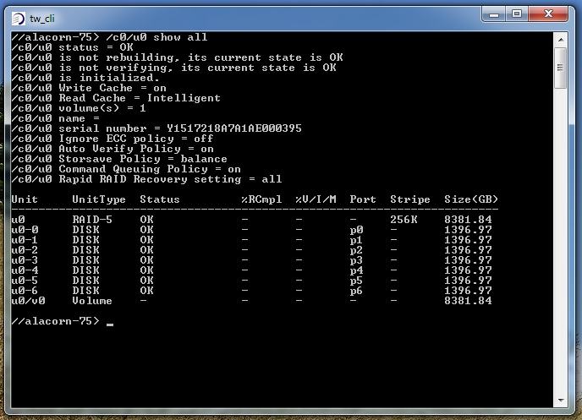Click port 'p2' in the table
Image resolution: width=582 pixels, height=420 pixels.
point(356,251)
